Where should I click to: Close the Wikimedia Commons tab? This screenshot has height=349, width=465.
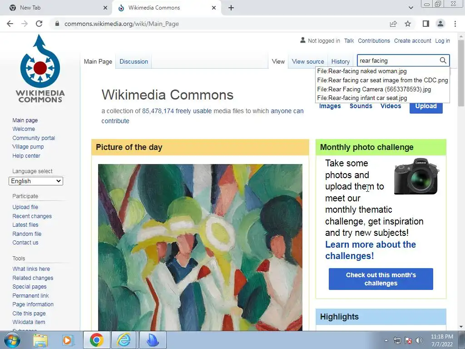tap(214, 8)
